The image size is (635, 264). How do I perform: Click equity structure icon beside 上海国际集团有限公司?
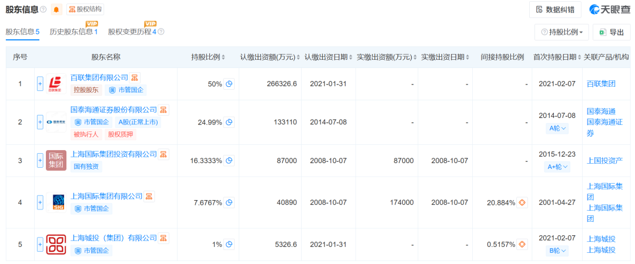(x=149, y=196)
